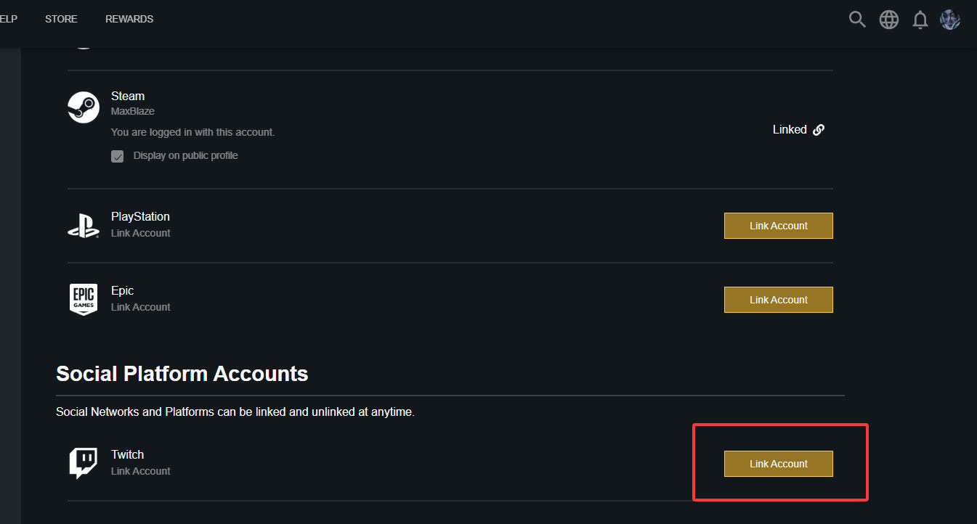Click the Linked status for Steam
This screenshot has width=977, height=524.
pos(790,130)
